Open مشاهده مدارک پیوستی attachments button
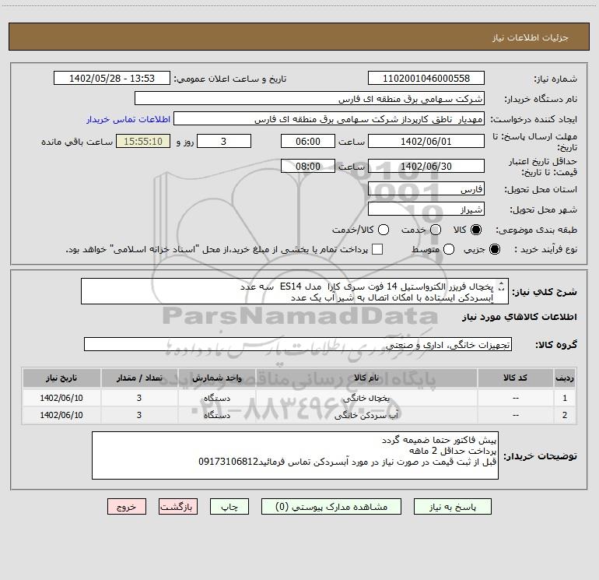 click(x=331, y=507)
